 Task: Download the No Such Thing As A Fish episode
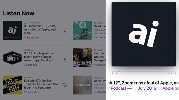(65, 85)
